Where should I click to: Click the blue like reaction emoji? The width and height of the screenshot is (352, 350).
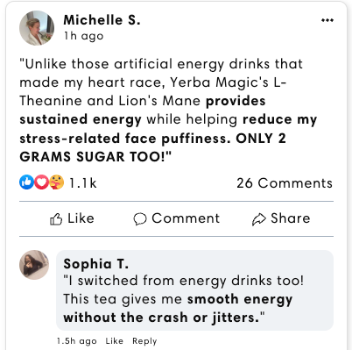click(x=26, y=182)
